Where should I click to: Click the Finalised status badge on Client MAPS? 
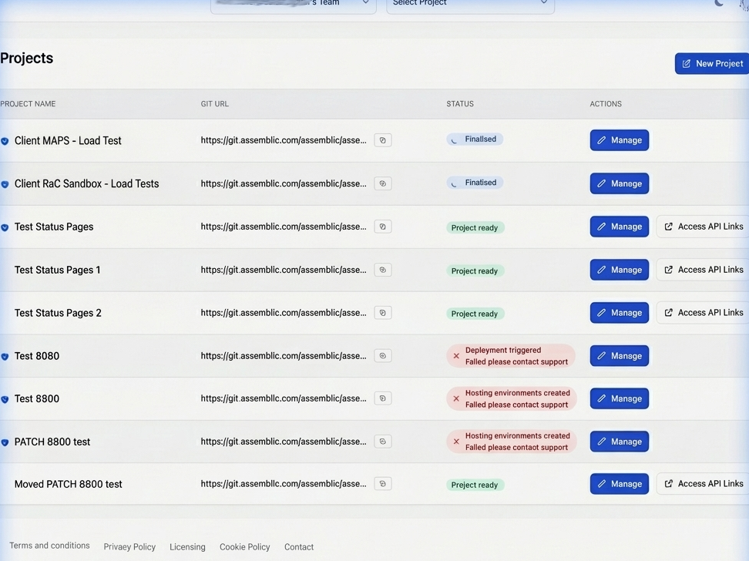pos(475,139)
